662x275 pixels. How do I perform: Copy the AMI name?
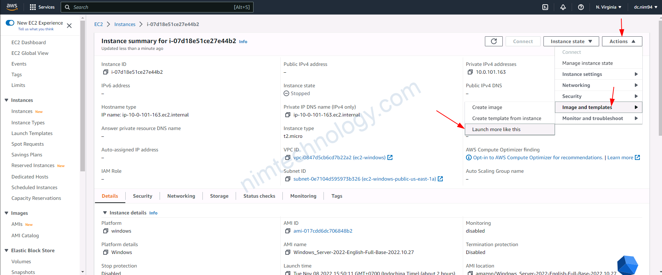[288, 252]
